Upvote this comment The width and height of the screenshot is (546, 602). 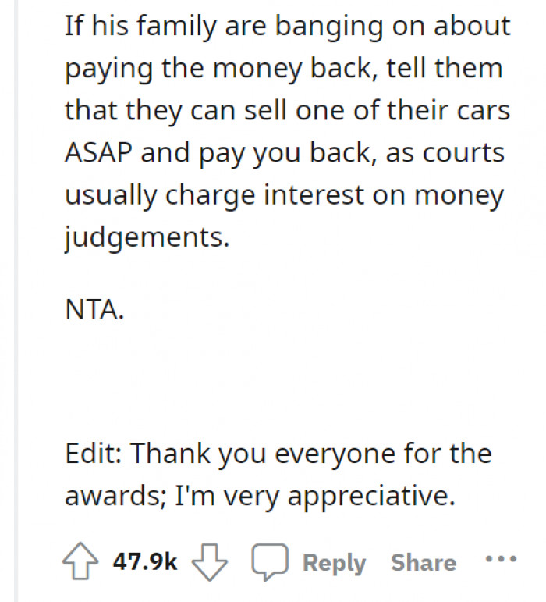pyautogui.click(x=80, y=562)
